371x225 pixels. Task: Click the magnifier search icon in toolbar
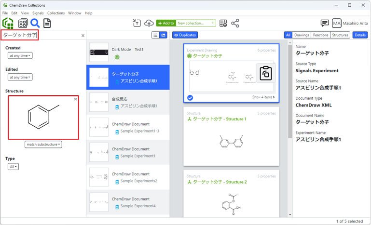click(35, 23)
